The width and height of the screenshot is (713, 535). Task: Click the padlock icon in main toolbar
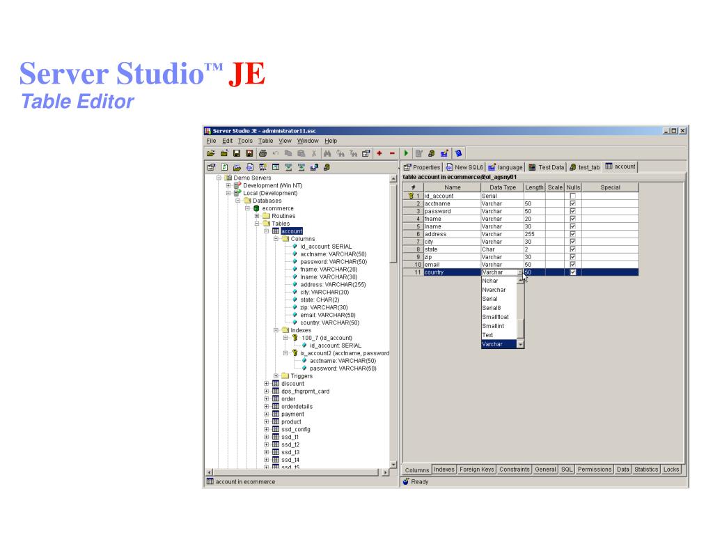[x=432, y=153]
